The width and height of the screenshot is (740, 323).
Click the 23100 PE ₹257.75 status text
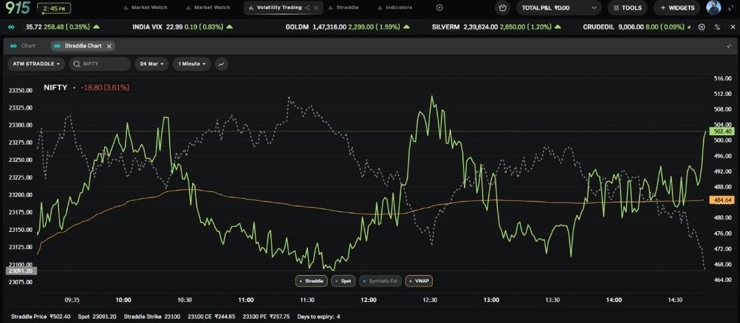tap(266, 316)
